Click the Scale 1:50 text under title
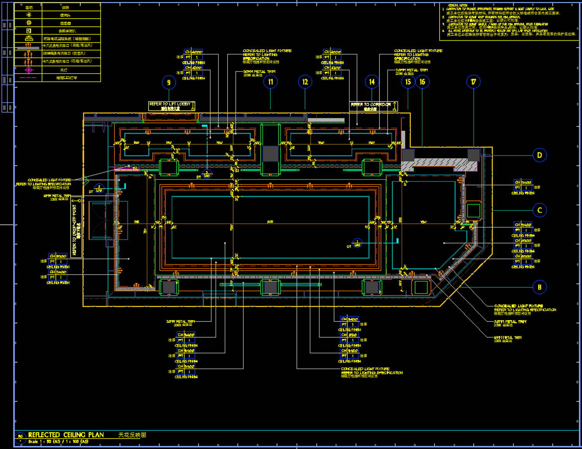The height and width of the screenshot is (449, 582). [x=58, y=442]
